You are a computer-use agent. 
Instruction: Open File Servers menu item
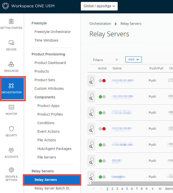click(x=47, y=157)
